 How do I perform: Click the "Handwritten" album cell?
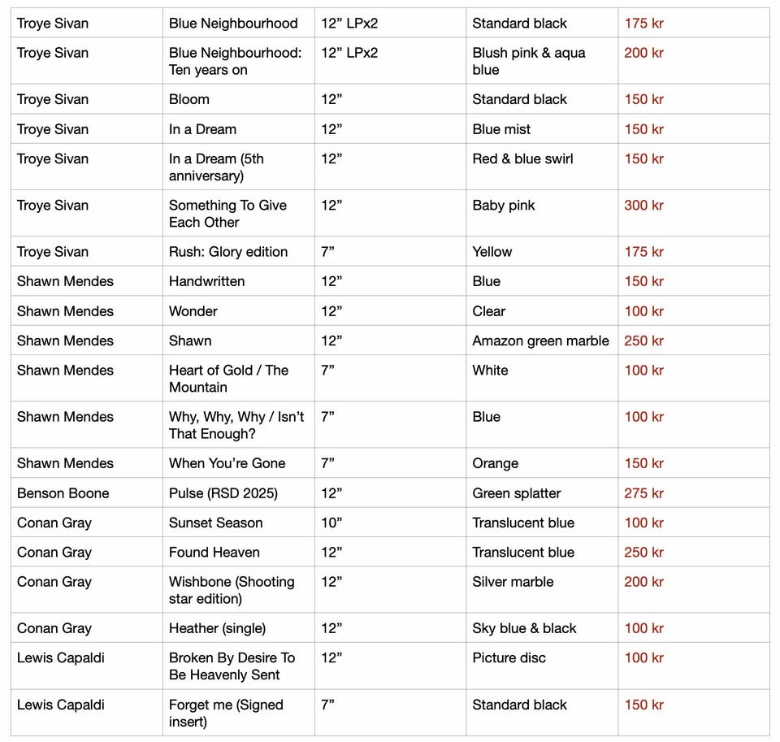[x=206, y=281]
